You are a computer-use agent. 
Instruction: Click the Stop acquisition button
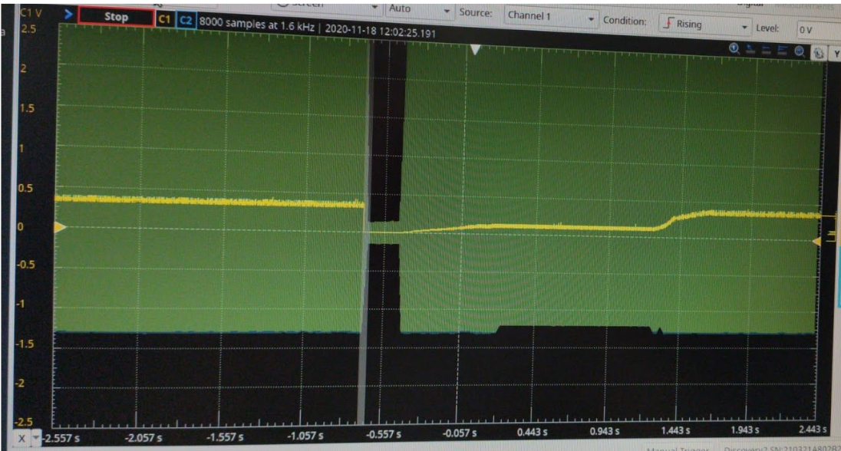116,18
